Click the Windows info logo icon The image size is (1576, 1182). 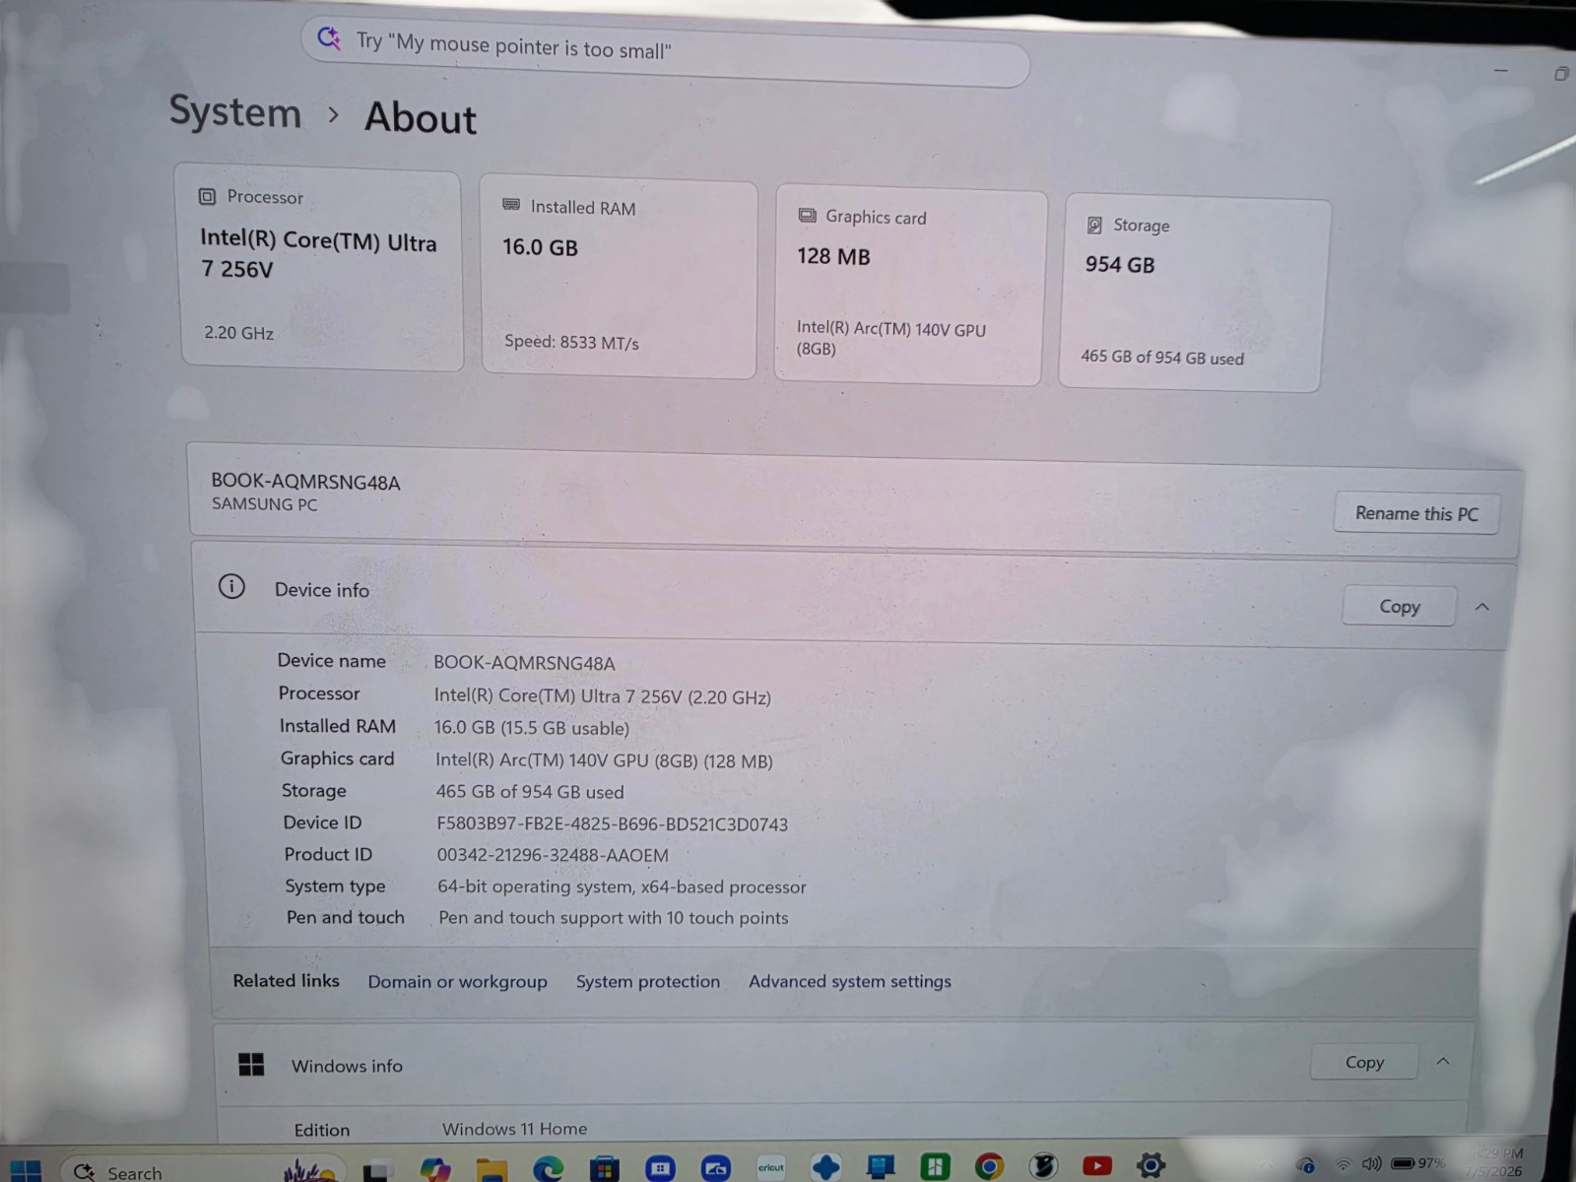tap(251, 1064)
